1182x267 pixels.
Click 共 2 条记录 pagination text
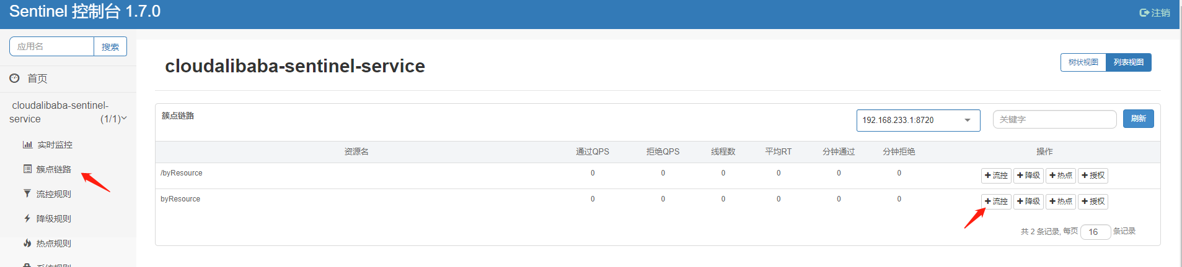1039,232
